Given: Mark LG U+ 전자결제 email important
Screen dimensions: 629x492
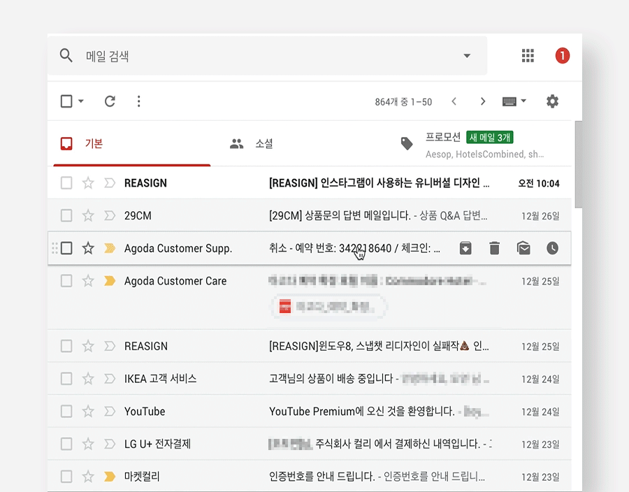Looking at the screenshot, I should pyautogui.click(x=110, y=444).
